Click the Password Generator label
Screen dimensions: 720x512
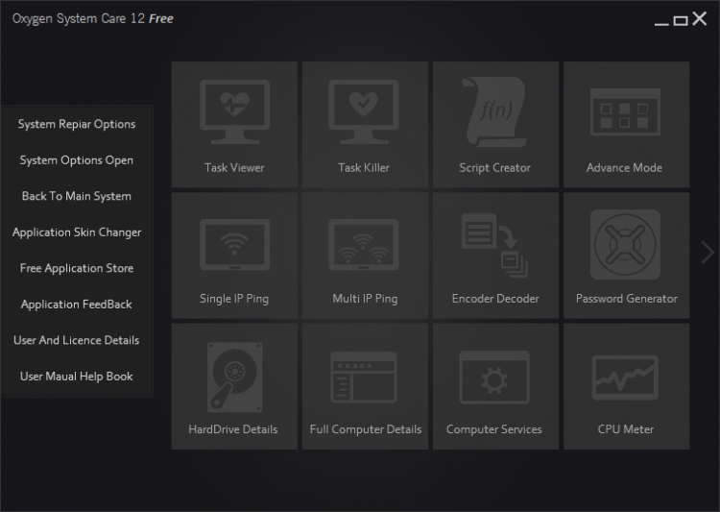(627, 299)
